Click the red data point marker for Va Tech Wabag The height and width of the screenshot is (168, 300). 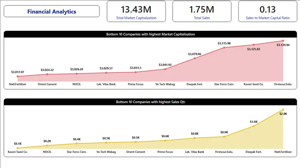(x=165, y=69)
